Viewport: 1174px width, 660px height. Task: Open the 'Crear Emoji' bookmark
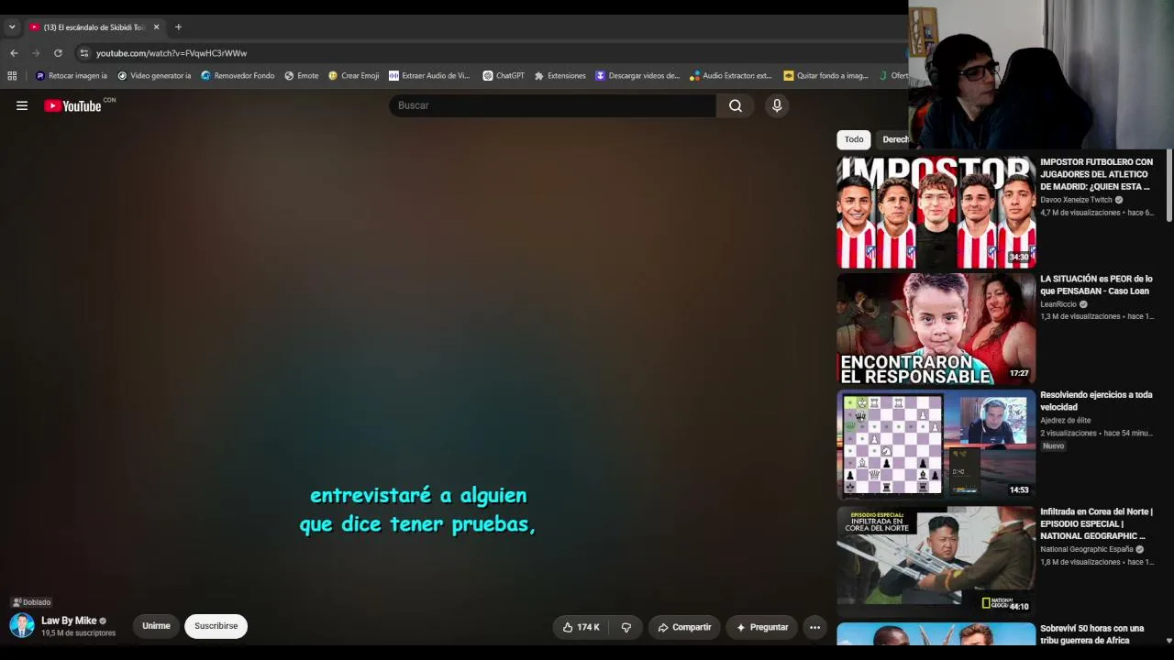(354, 76)
